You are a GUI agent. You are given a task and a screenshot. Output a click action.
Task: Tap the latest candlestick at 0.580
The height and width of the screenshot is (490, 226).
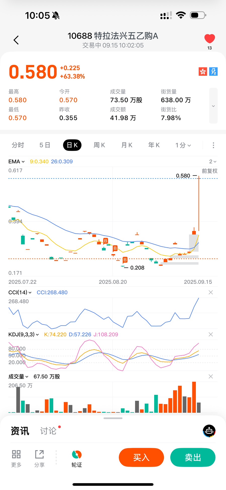pyautogui.click(x=199, y=203)
